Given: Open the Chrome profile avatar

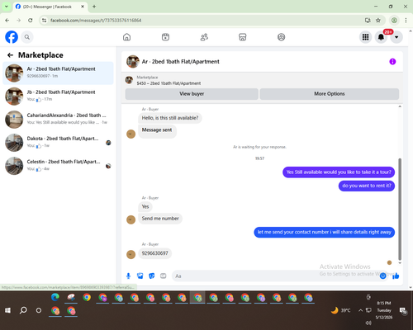Looking at the screenshot, I should 394,21.
